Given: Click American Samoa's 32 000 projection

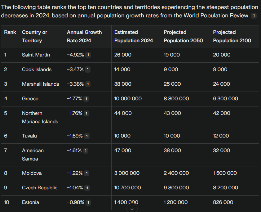Looking at the screenshot, I should pos(222,151).
